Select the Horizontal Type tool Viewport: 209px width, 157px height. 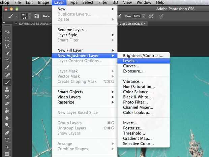coord(7,140)
